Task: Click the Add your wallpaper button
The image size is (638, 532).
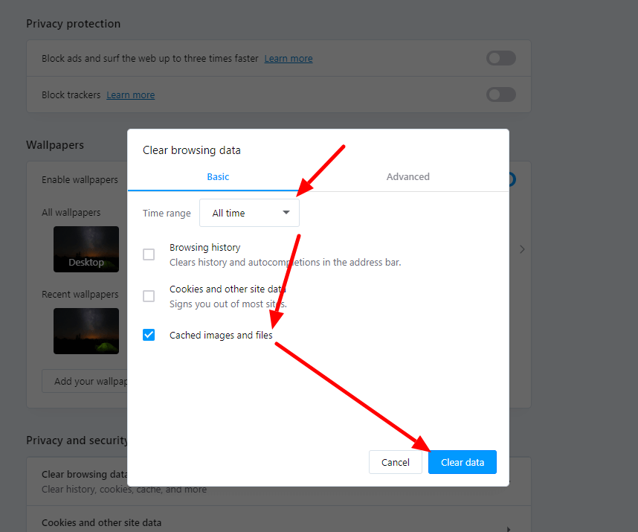Action: [85, 381]
